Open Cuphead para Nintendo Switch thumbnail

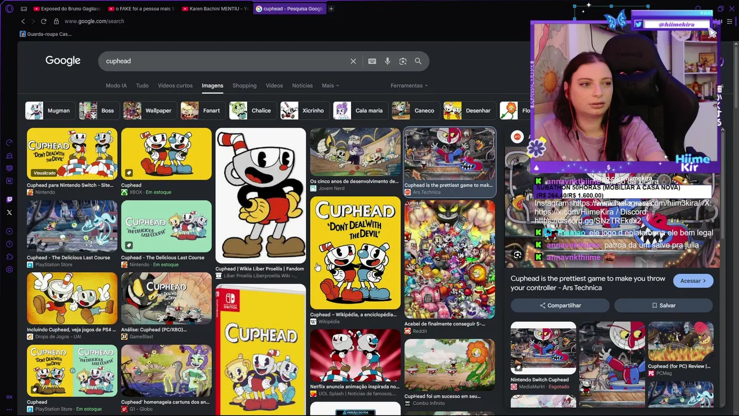72,153
